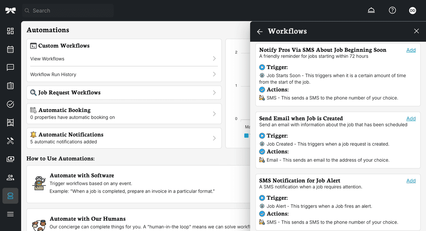
Task: Select the tools hammer-and-wrench sidebar icon
Action: coord(10,141)
